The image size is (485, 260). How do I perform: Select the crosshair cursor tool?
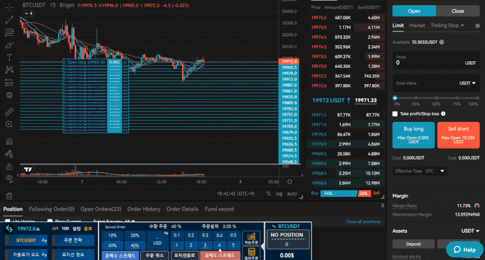point(9,7)
